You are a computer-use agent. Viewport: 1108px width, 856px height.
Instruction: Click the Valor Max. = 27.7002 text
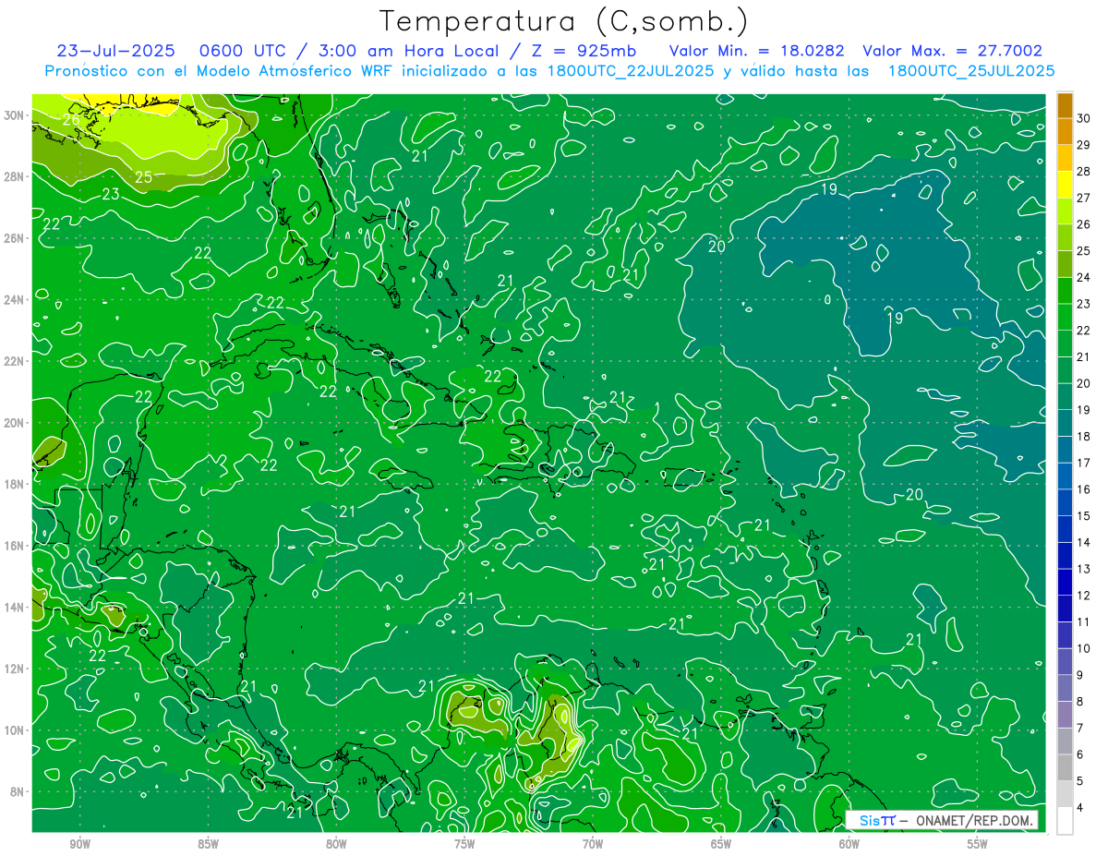coord(952,51)
